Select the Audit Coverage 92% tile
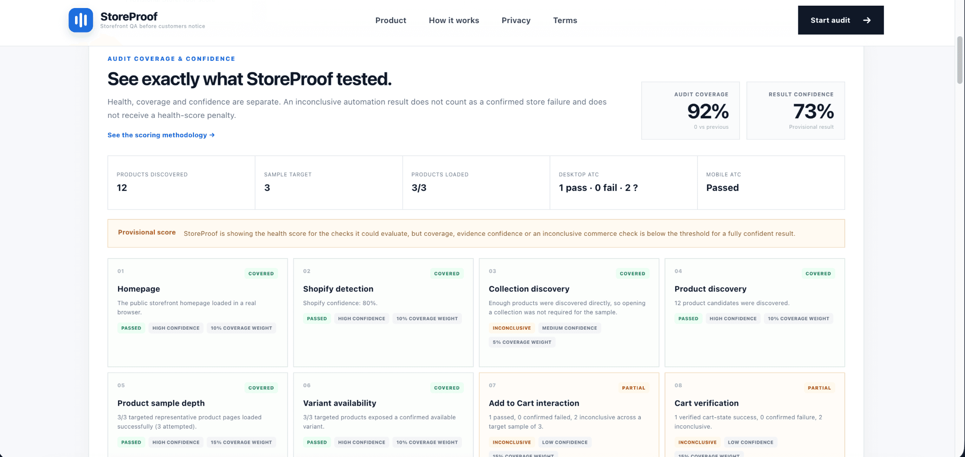The image size is (965, 457). click(690, 110)
